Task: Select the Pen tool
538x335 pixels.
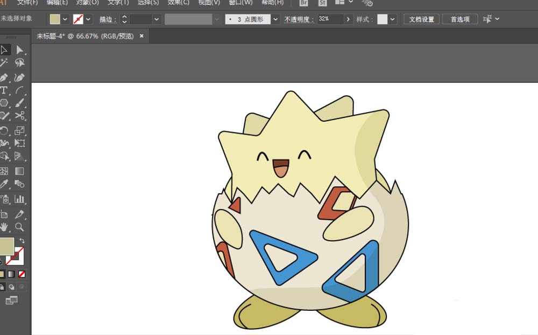Action: 4,78
